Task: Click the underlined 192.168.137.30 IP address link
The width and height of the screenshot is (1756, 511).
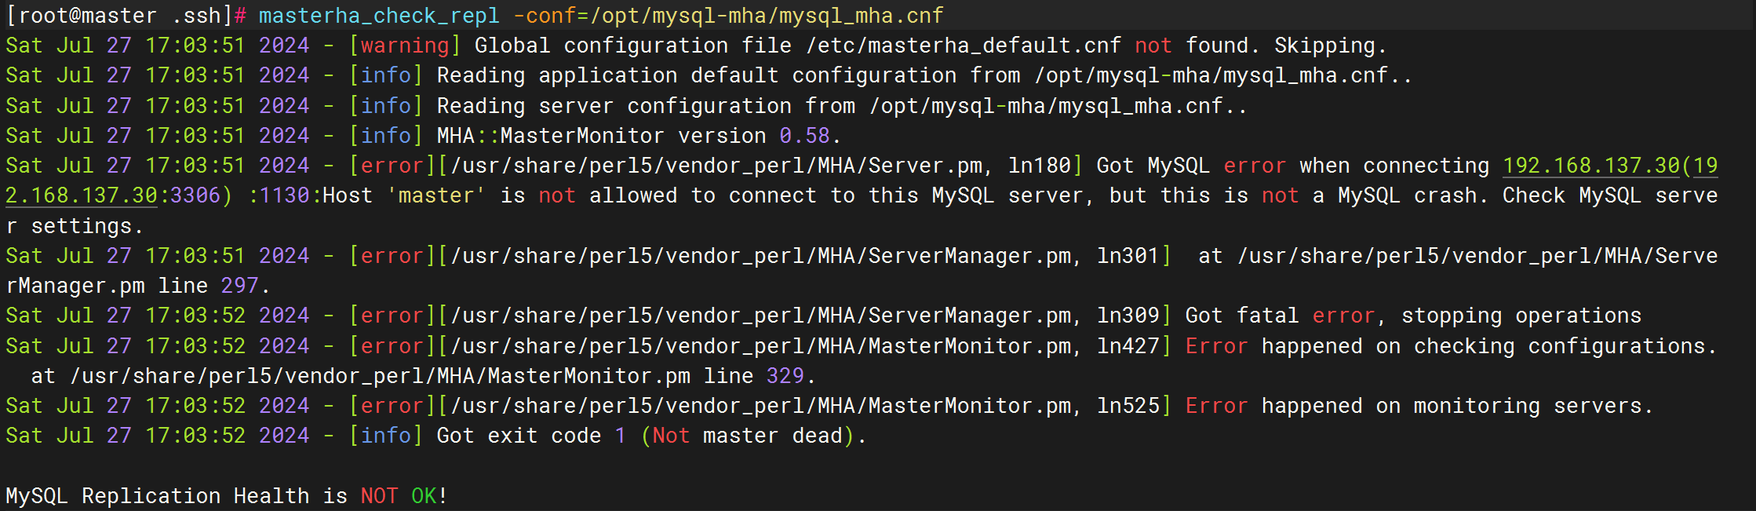Action: tap(1590, 166)
